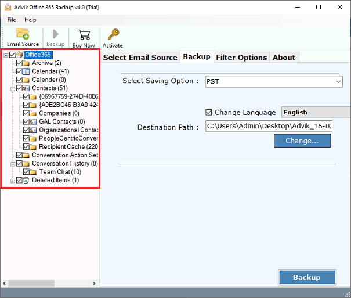Select the PeopleCentricConver tree item
The width and height of the screenshot is (351, 298).
(x=68, y=138)
